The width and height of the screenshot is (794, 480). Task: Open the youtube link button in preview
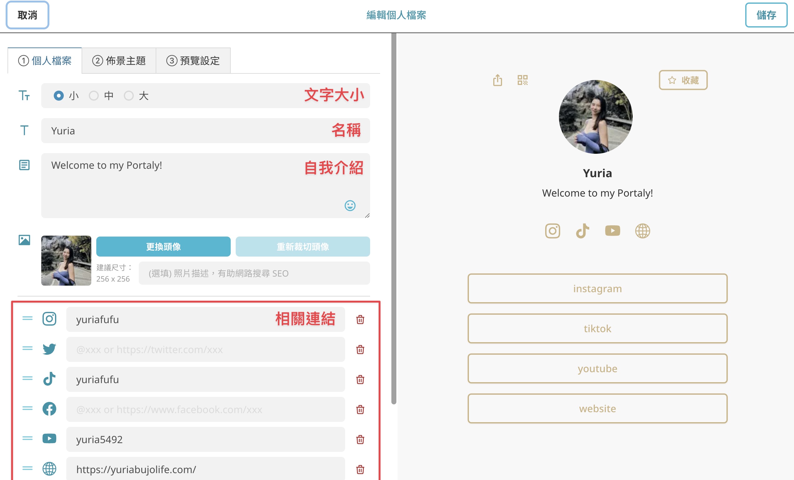click(597, 368)
